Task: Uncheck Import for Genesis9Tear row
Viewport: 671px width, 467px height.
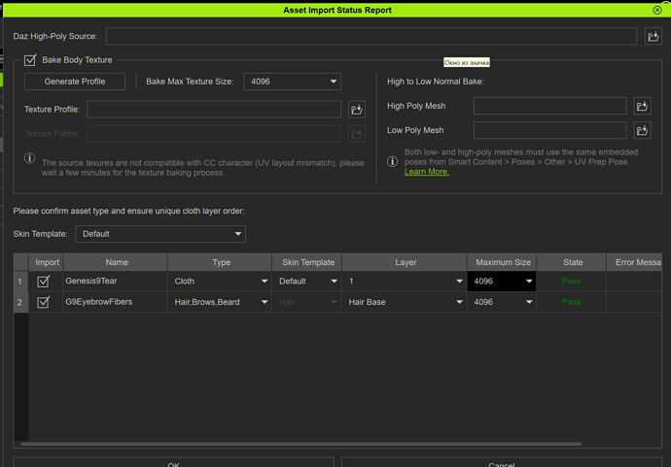Action: (43, 282)
